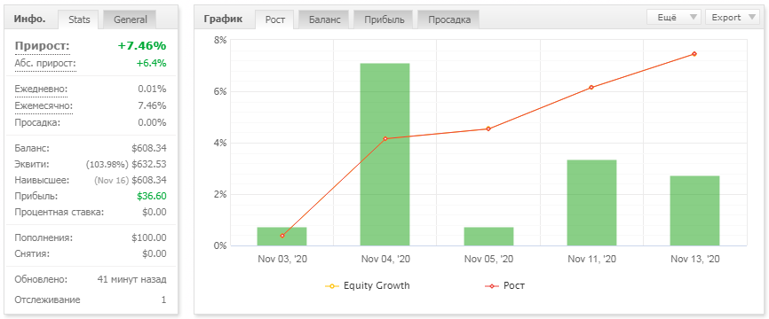Click the $36.60 Прибыль value
This screenshot has width=769, height=319.
(x=152, y=196)
